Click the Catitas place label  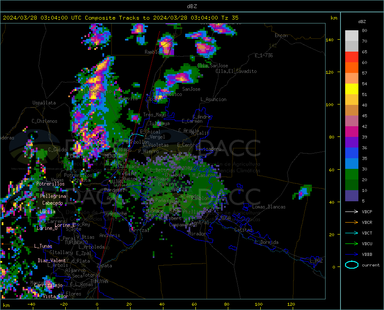click(244, 230)
